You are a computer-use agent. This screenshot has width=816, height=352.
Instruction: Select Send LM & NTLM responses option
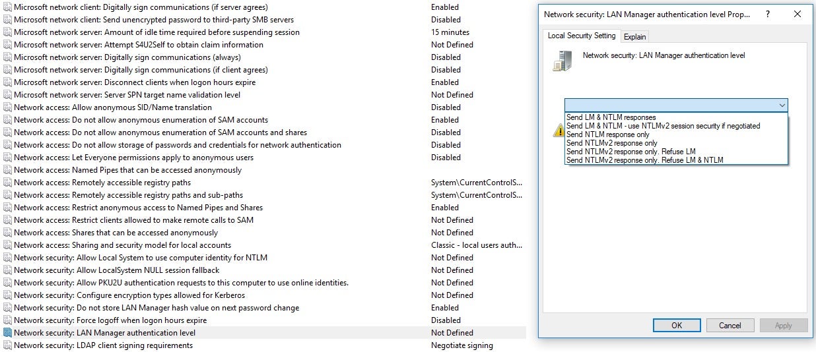611,117
